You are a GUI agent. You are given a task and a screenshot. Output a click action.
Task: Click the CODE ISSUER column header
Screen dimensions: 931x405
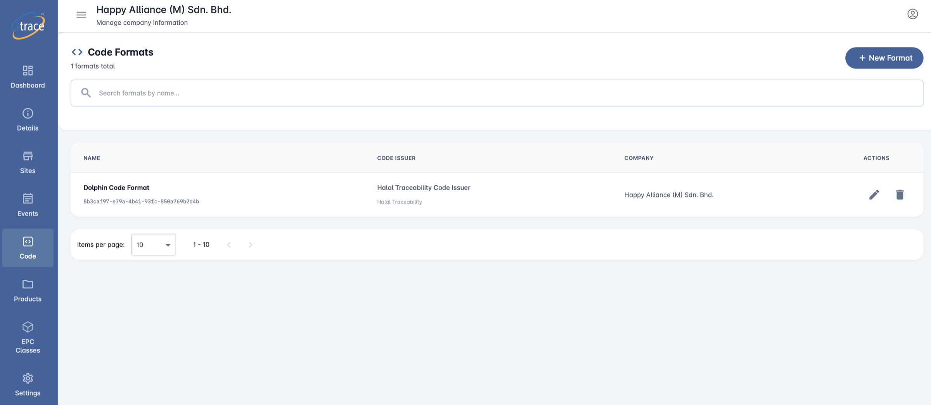click(396, 158)
